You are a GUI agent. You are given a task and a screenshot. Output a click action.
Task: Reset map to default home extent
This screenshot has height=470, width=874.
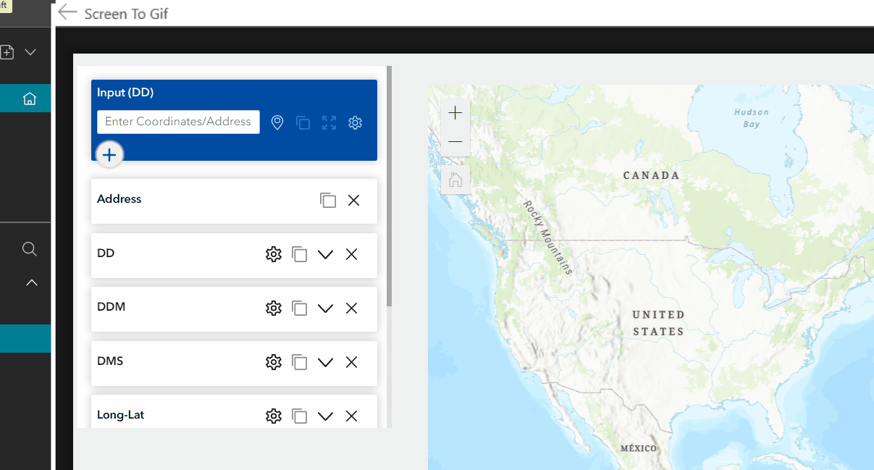click(455, 180)
